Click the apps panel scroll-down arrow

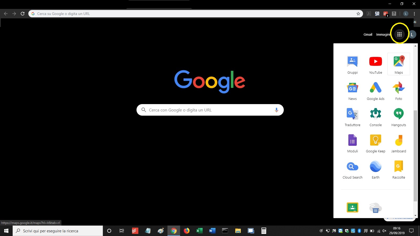point(415,216)
